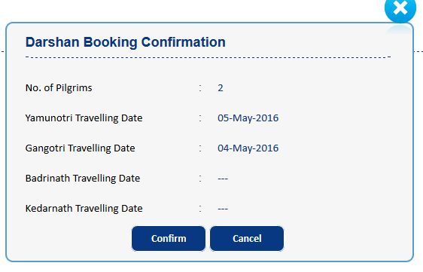The image size is (423, 272).
Task: Select the pilgrim count value 2
Action: [x=221, y=88]
